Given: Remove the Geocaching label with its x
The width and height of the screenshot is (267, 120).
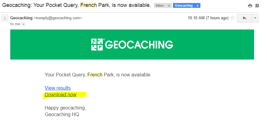Looking at the screenshot, I should (197, 6).
